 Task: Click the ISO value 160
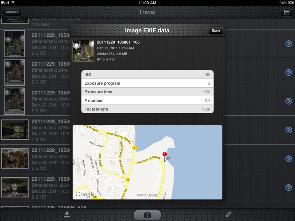click(x=207, y=75)
